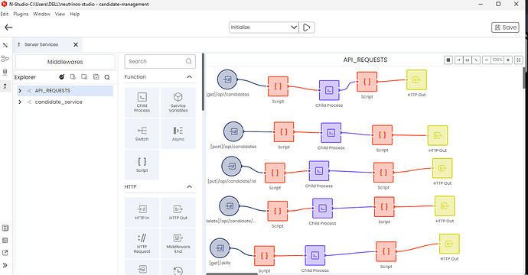528x275 pixels.
Task: Select the Middleware End palette node
Action: pyautogui.click(x=178, y=244)
